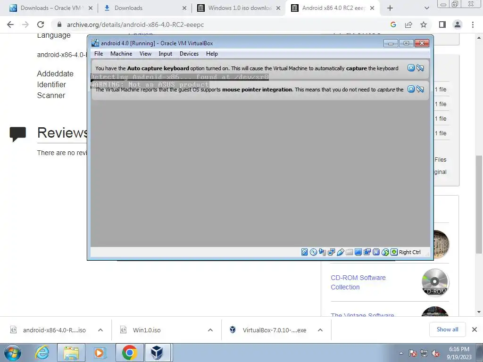Click the audio indicator in VirtualBox status bar
483x362 pixels.
(x=322, y=252)
